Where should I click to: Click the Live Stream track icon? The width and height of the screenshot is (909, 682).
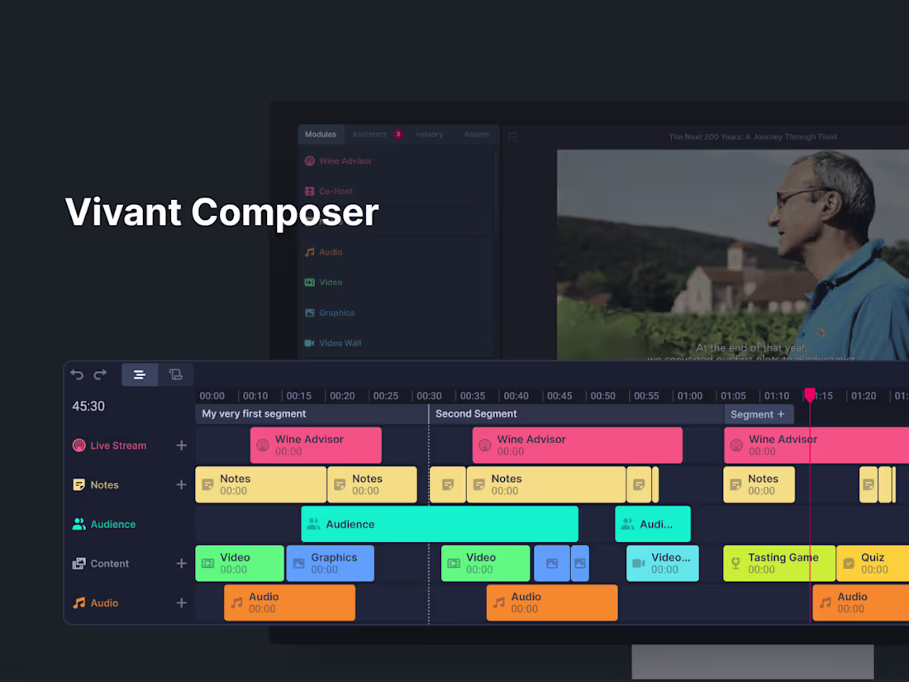[x=79, y=445]
